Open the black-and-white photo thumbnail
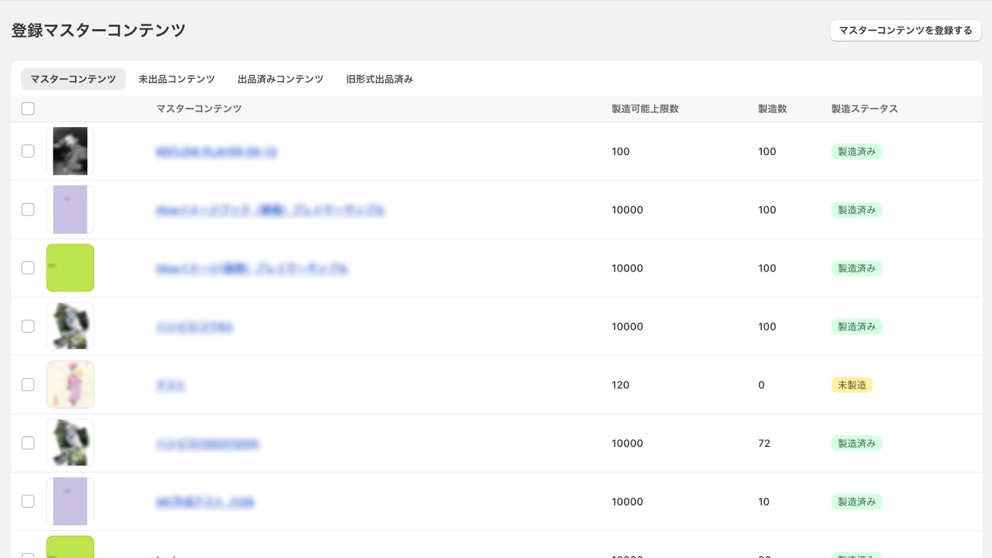The height and width of the screenshot is (558, 992). (70, 151)
